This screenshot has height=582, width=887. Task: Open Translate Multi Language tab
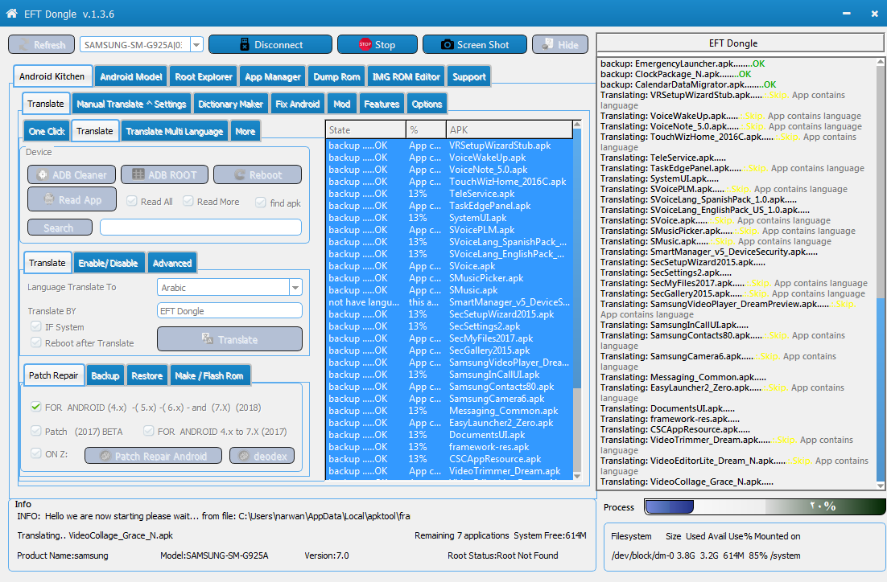[x=174, y=131]
